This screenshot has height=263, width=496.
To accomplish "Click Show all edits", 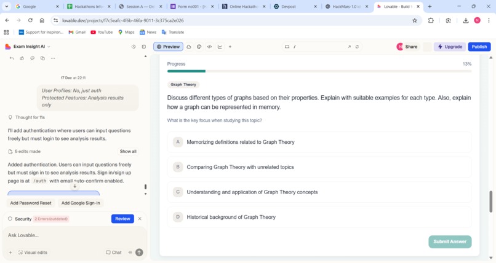I will click(x=128, y=152).
